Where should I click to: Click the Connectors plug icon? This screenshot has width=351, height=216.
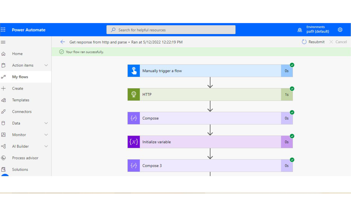point(4,112)
